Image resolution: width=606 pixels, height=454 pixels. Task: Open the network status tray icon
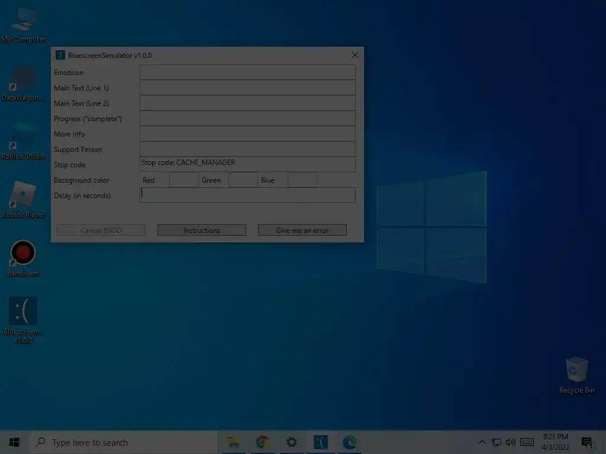click(x=497, y=442)
